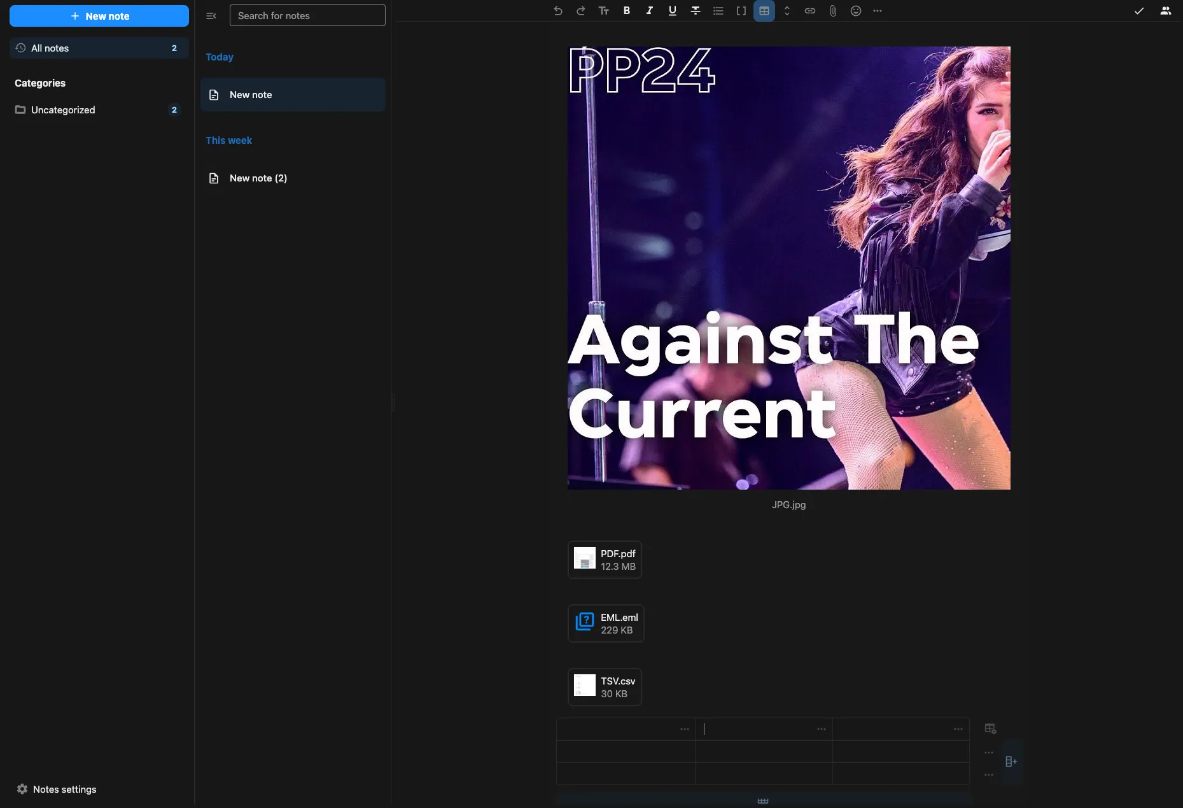Apply underline formatting
This screenshot has height=808, width=1183.
672,11
